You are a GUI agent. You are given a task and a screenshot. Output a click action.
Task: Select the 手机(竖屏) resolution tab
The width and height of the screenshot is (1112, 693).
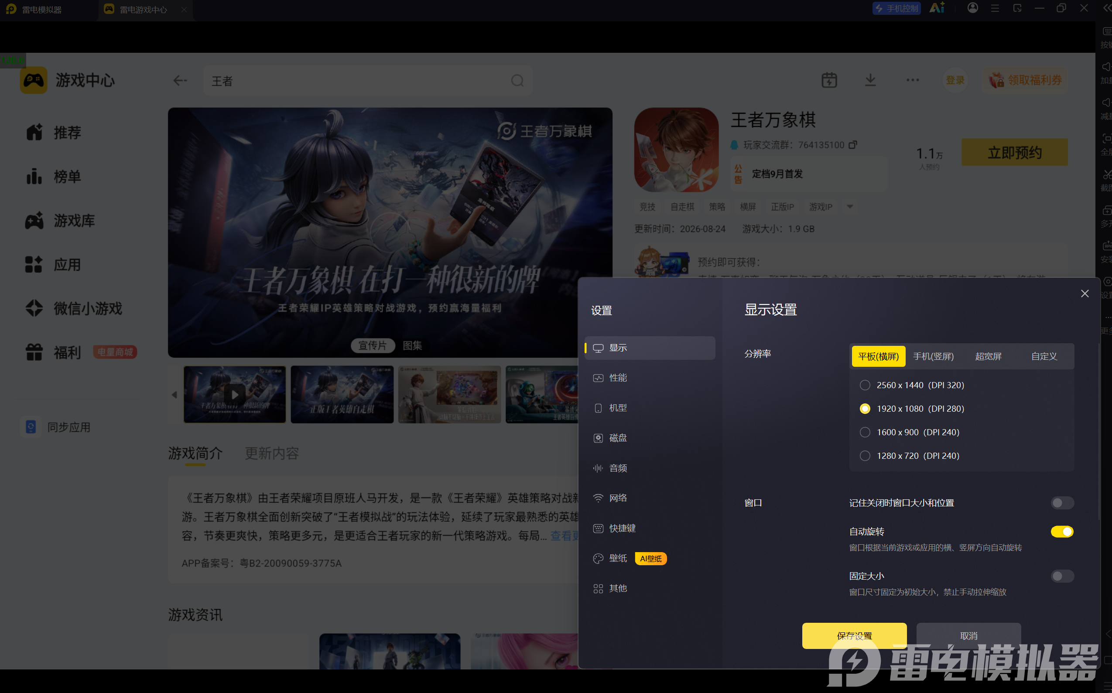tap(933, 356)
